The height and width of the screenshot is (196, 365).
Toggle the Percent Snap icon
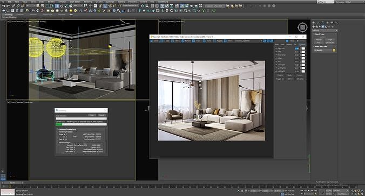110,6
